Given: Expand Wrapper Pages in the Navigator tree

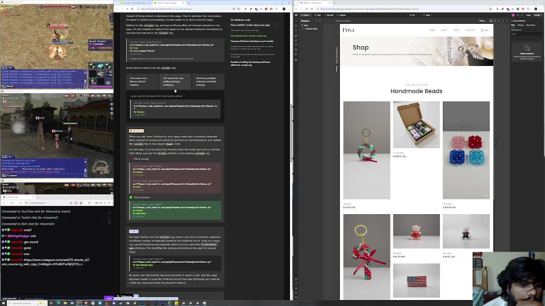Looking at the screenshot, I should (x=302, y=29).
